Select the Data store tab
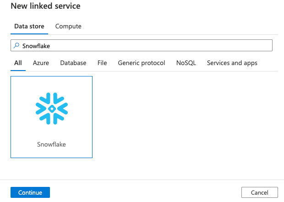 tap(29, 26)
